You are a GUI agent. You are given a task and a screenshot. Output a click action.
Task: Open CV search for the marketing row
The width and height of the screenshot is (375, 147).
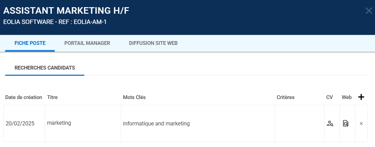(330, 124)
